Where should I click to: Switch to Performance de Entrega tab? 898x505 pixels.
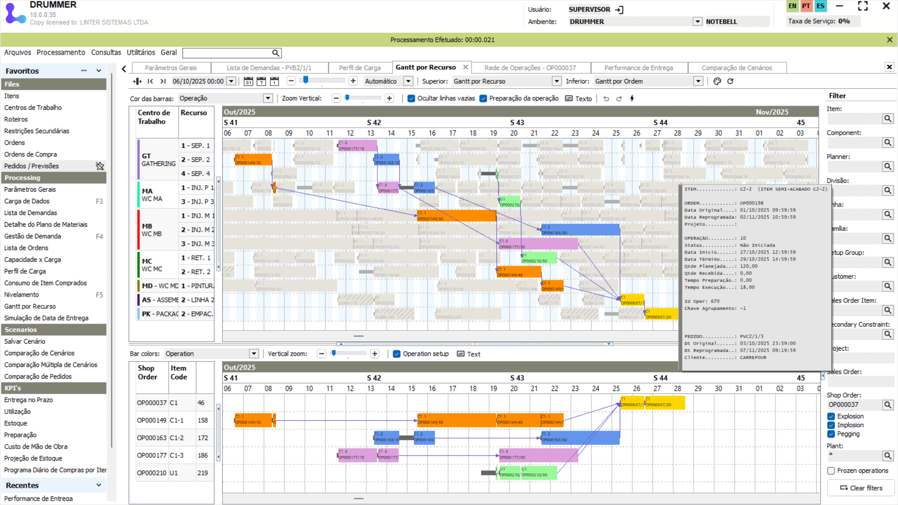coord(638,68)
